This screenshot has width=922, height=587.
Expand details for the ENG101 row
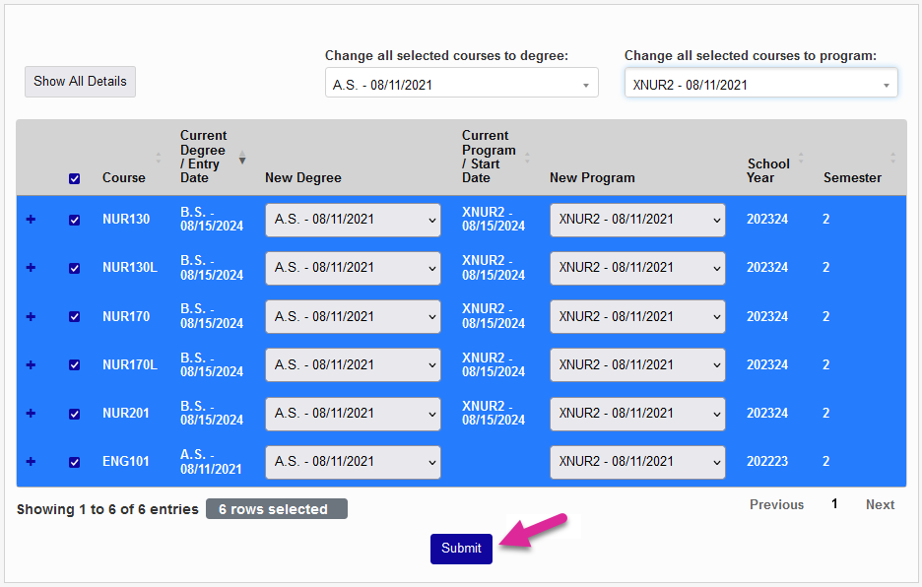pyautogui.click(x=30, y=462)
